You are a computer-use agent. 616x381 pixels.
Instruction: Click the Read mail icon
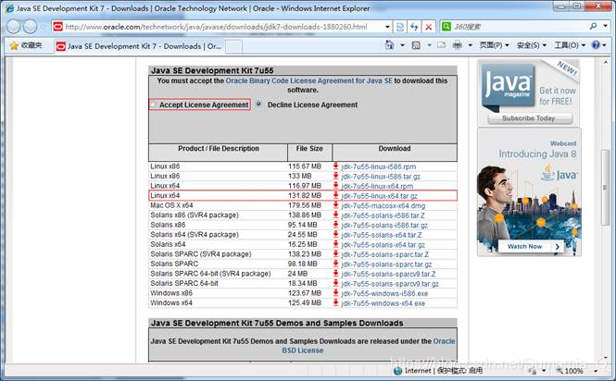pos(442,45)
